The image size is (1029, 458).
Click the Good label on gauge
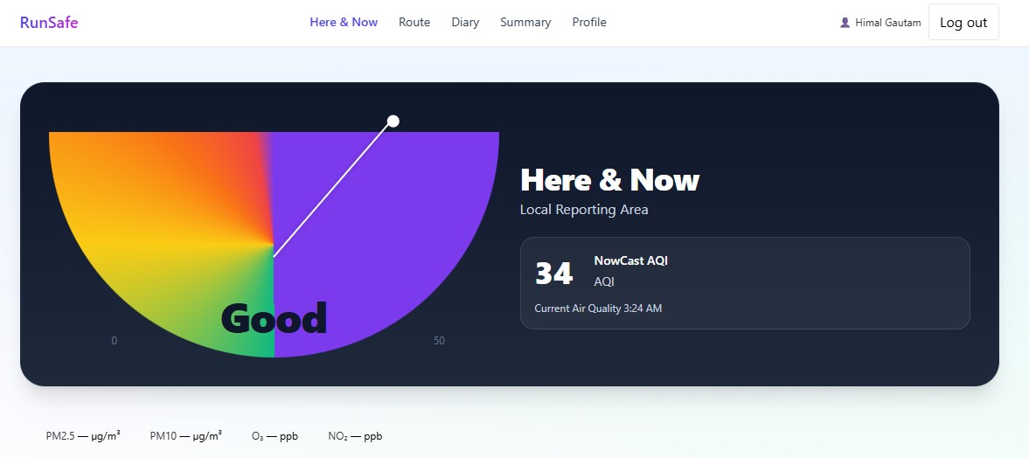(x=274, y=318)
